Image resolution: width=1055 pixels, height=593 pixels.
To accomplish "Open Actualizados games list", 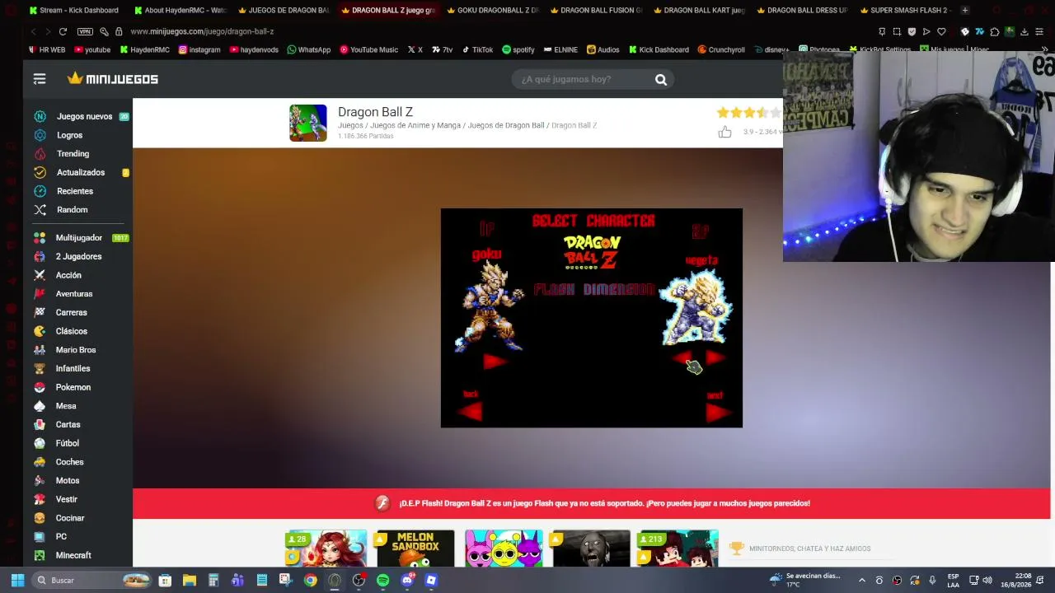I will tap(81, 173).
